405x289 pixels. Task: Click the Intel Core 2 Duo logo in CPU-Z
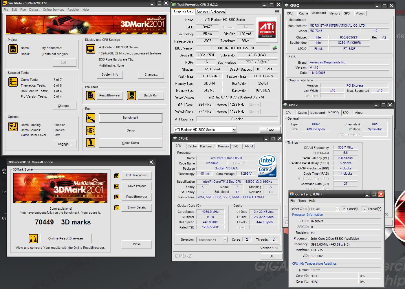[x=267, y=166]
